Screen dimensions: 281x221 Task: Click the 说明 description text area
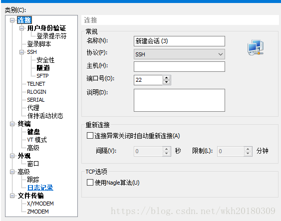[x=179, y=100]
